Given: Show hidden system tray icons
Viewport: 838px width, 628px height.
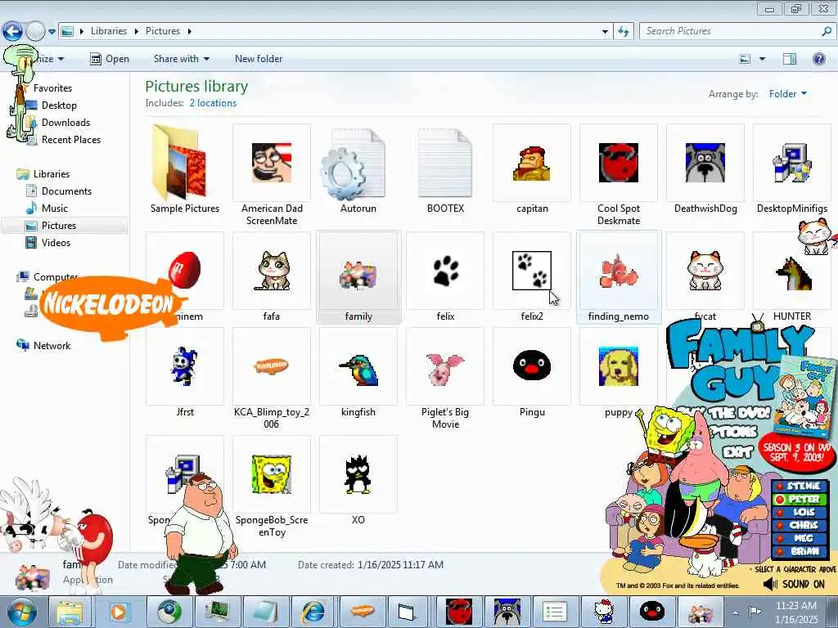Looking at the screenshot, I should pyautogui.click(x=736, y=612).
